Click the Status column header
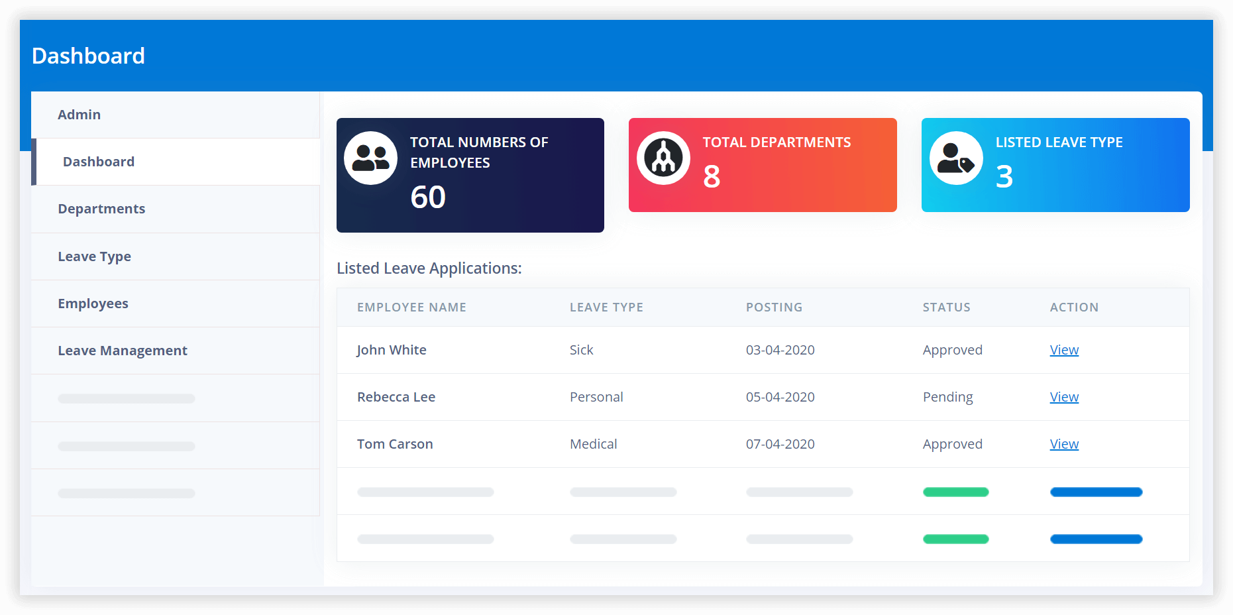The image size is (1233, 615). [946, 307]
